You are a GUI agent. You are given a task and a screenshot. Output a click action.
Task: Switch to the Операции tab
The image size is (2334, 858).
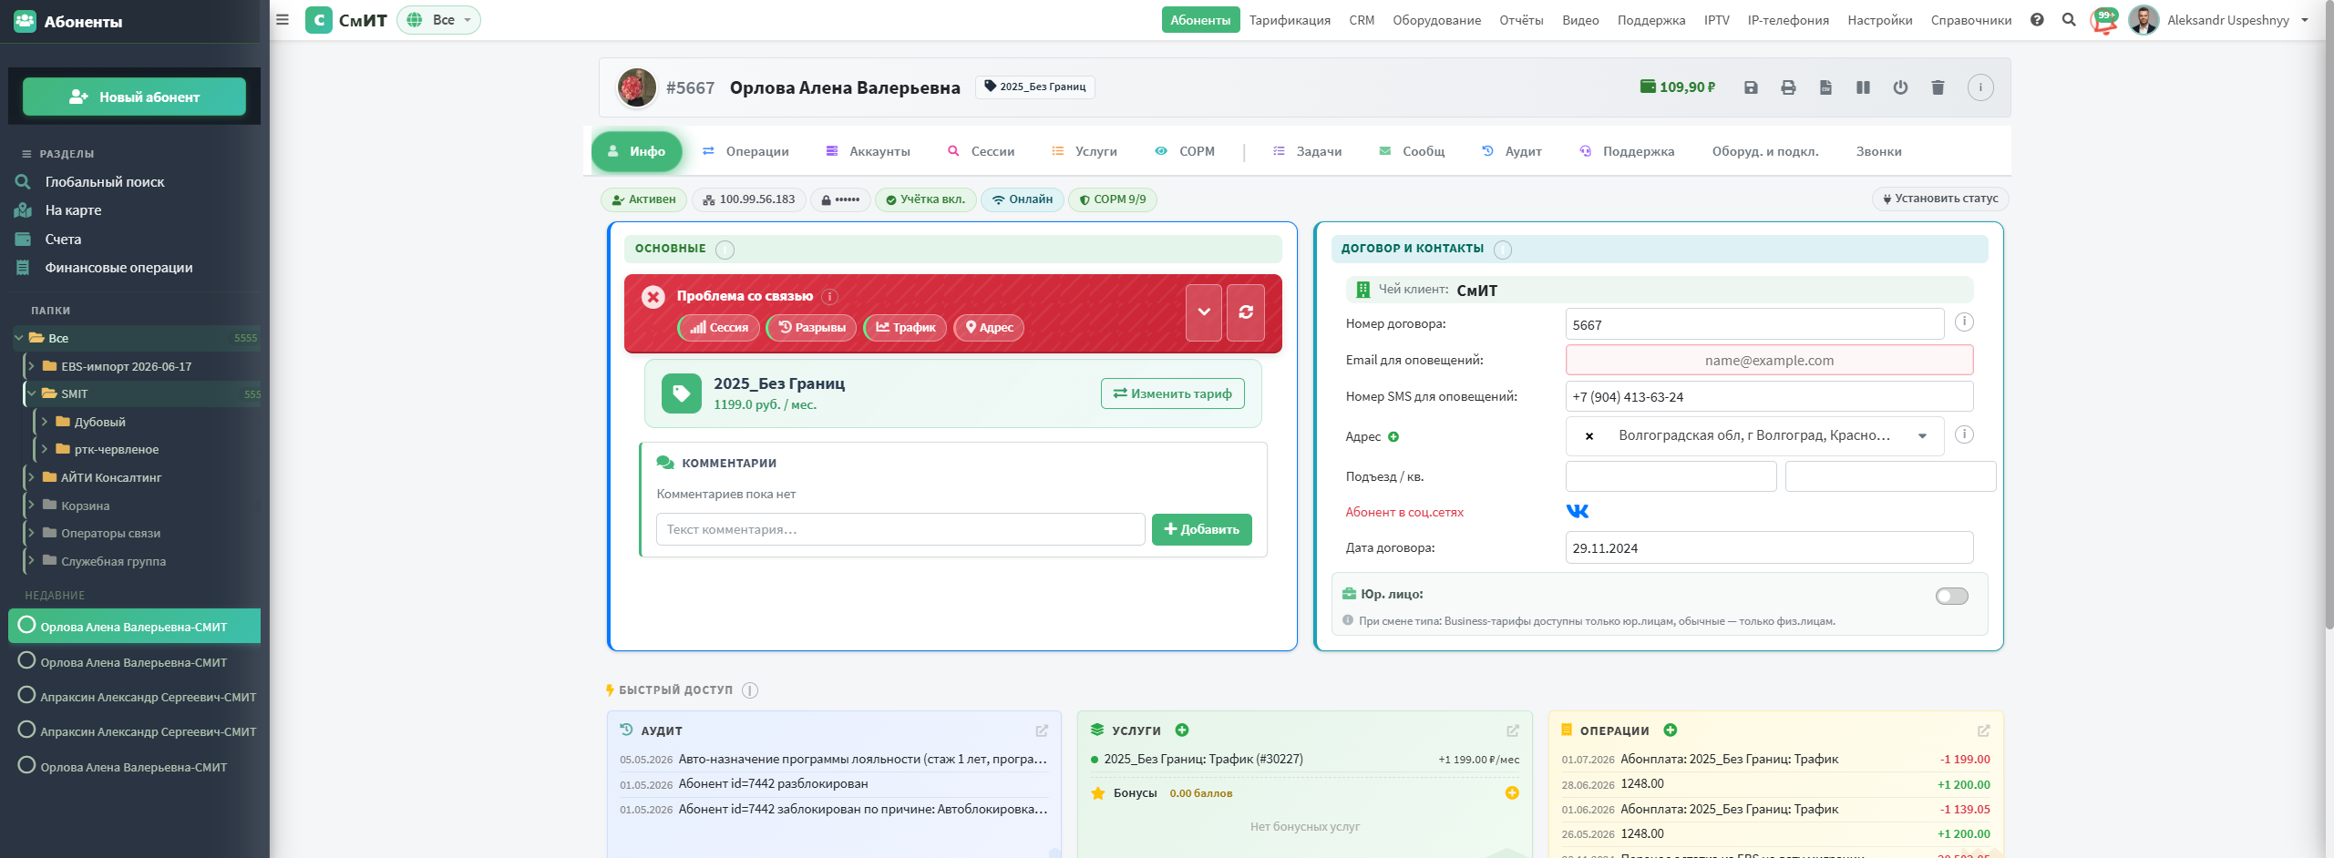coord(746,151)
